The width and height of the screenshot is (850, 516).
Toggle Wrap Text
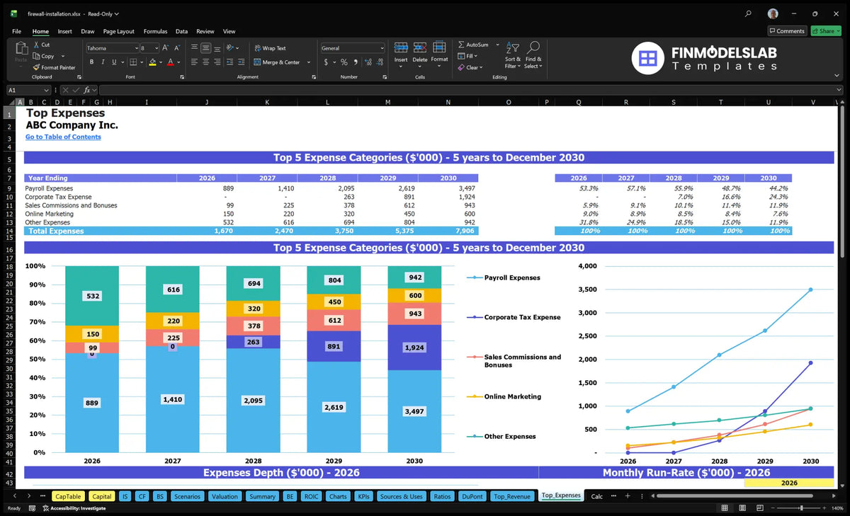click(270, 48)
